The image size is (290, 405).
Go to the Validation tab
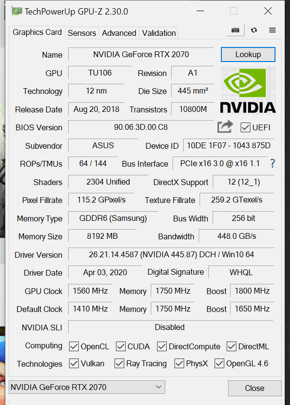[159, 33]
